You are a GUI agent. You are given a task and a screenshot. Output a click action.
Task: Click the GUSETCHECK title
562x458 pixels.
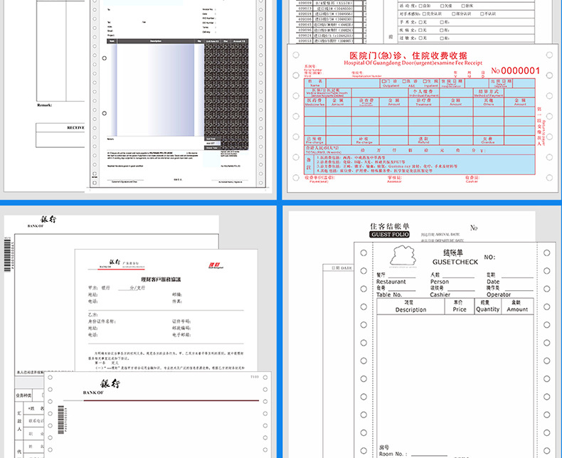455,262
